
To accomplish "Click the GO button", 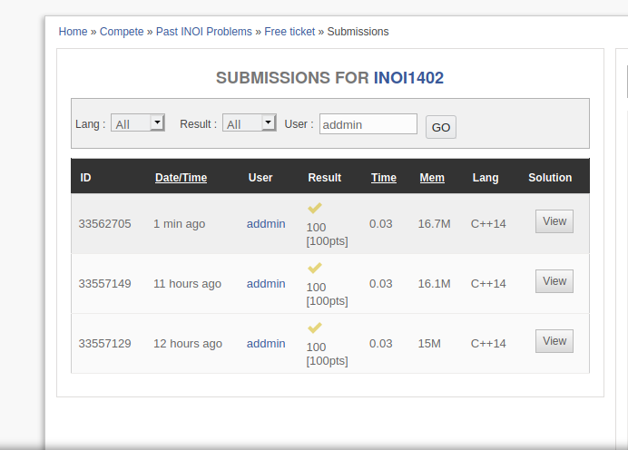I will (440, 127).
